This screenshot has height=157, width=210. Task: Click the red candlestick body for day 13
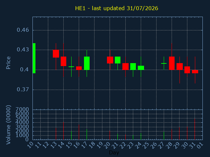click(56, 54)
